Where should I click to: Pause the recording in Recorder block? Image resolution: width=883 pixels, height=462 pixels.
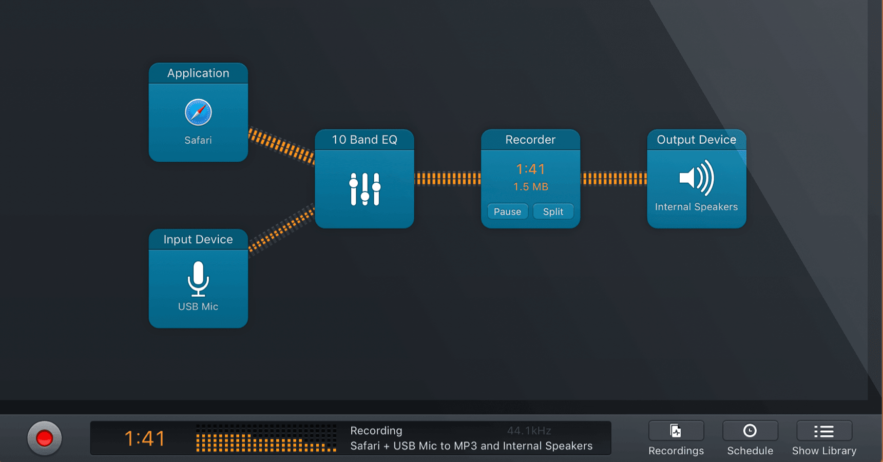pos(507,211)
